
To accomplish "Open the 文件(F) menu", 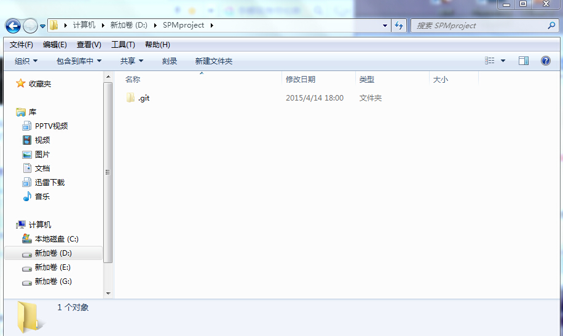I will tap(21, 45).
